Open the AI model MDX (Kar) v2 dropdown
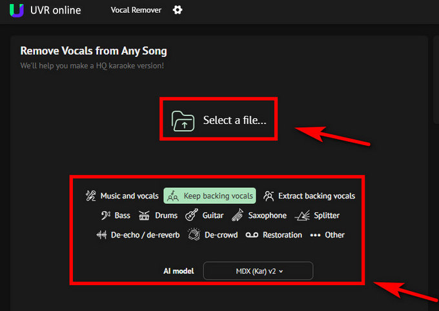This screenshot has height=311, width=439. (258, 271)
